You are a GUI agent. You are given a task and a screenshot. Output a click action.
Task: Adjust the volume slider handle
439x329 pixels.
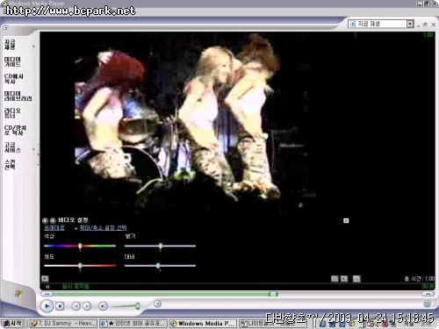138,306
